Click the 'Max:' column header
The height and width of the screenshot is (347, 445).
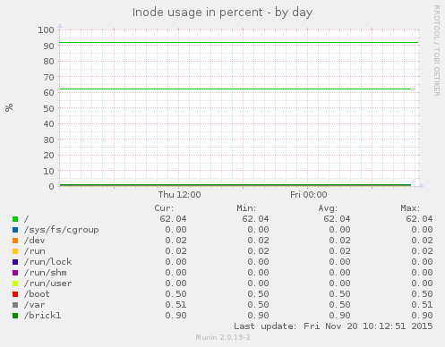point(410,208)
